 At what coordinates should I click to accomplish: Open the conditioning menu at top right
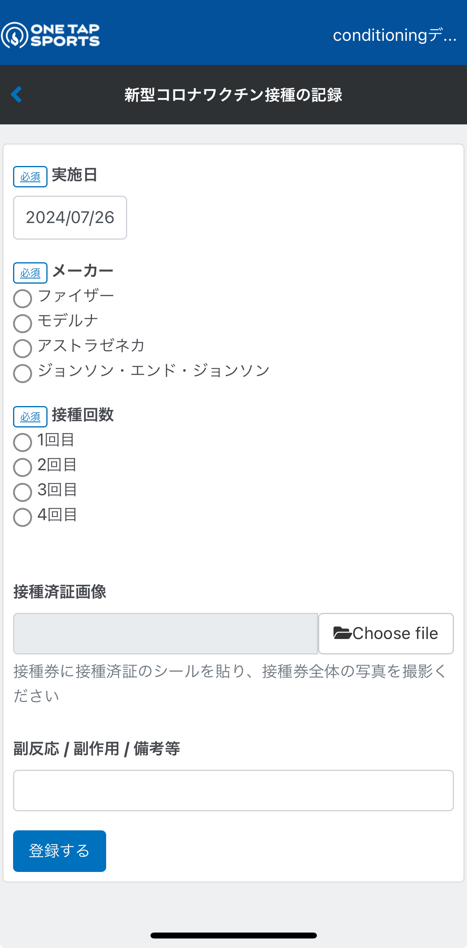pyautogui.click(x=395, y=35)
